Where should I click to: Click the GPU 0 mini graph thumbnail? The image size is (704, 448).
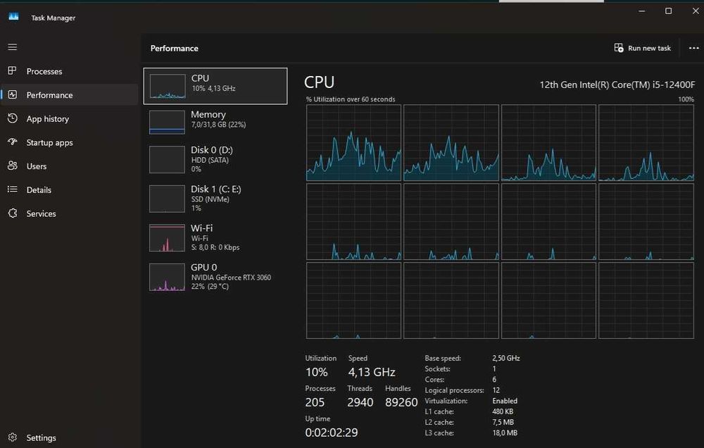tap(167, 277)
